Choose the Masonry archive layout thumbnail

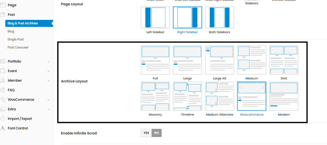tap(155, 96)
